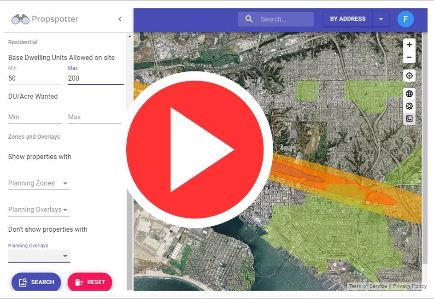Viewport: 434px width, 299px height.
Task: Zoom out on the map with minus
Action: pyautogui.click(x=409, y=57)
